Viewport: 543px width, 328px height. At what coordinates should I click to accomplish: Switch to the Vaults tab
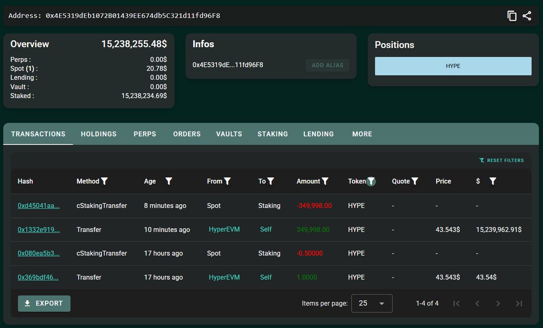[229, 134]
